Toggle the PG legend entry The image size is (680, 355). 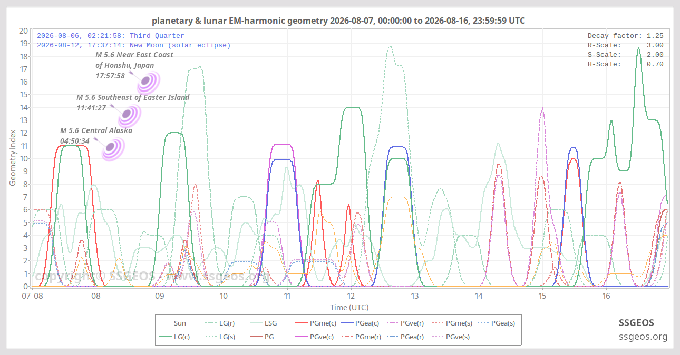pyautogui.click(x=261, y=337)
